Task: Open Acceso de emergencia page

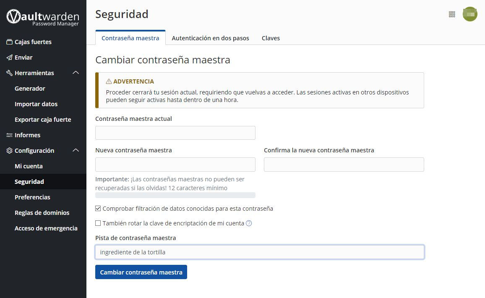Action: click(x=46, y=228)
